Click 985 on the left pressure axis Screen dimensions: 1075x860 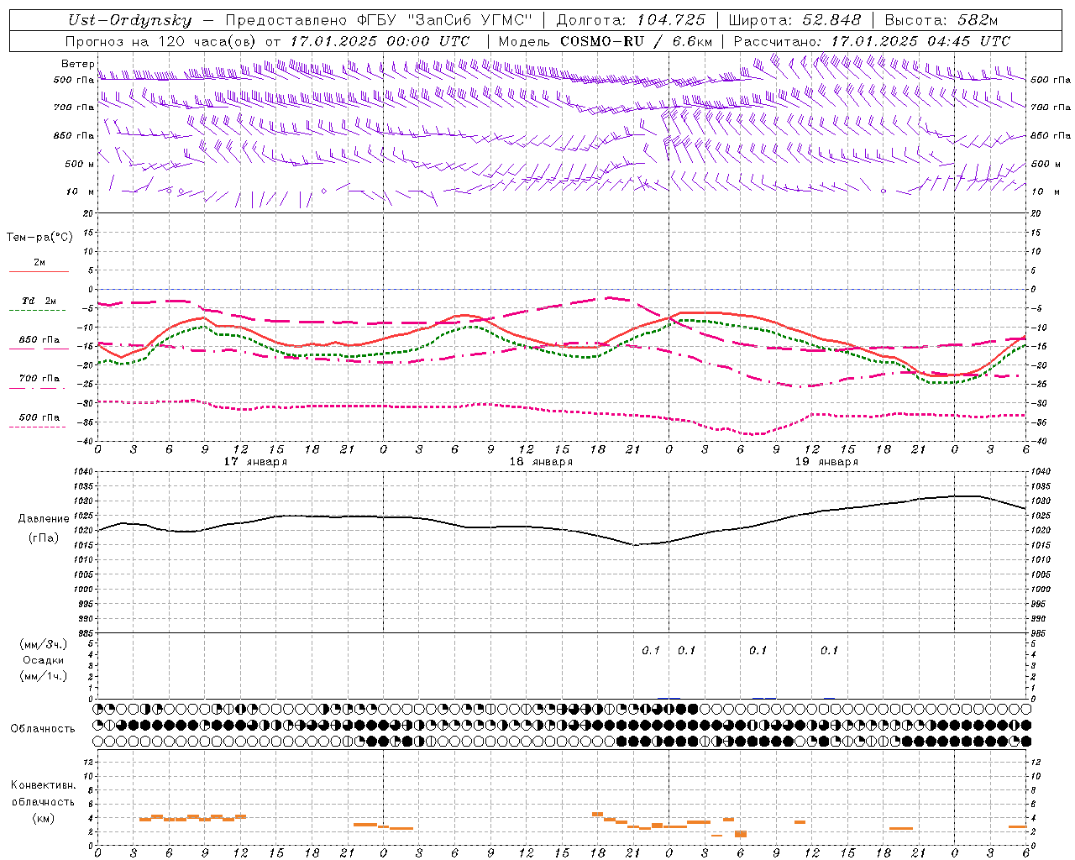tap(87, 633)
